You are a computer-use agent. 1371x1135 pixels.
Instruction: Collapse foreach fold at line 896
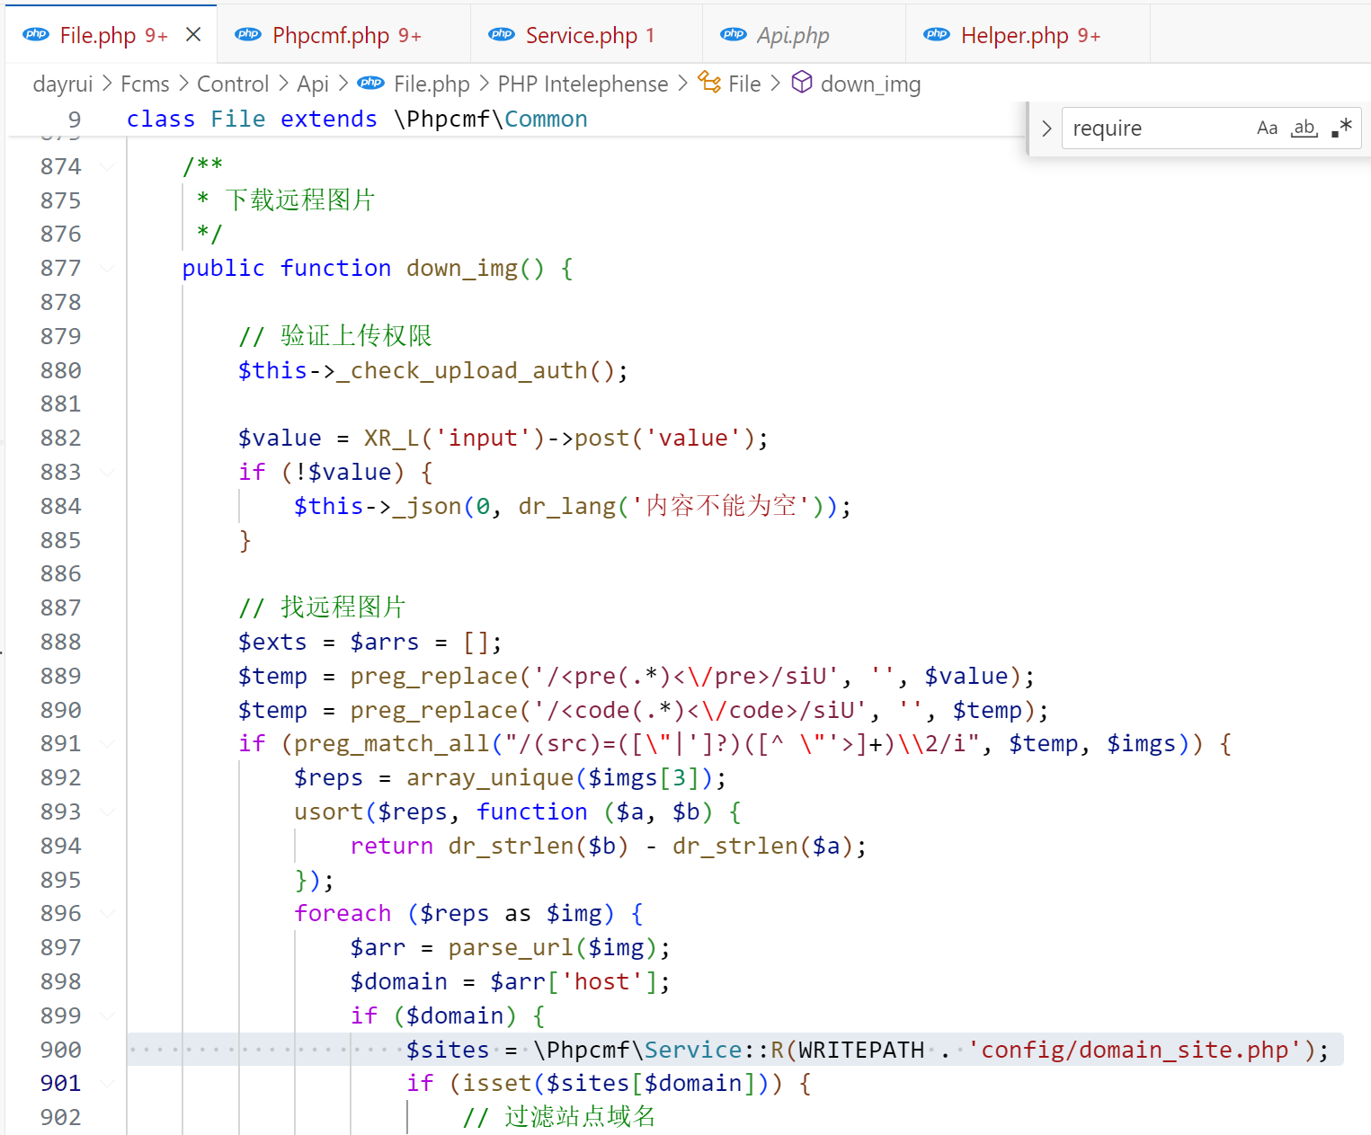tap(108, 913)
